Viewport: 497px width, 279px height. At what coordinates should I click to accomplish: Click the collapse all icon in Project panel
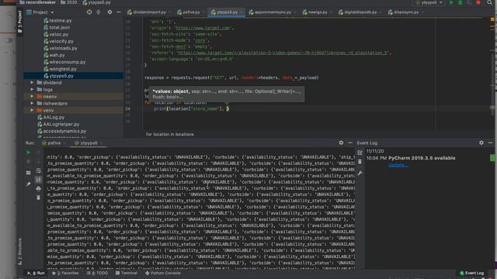[99, 12]
